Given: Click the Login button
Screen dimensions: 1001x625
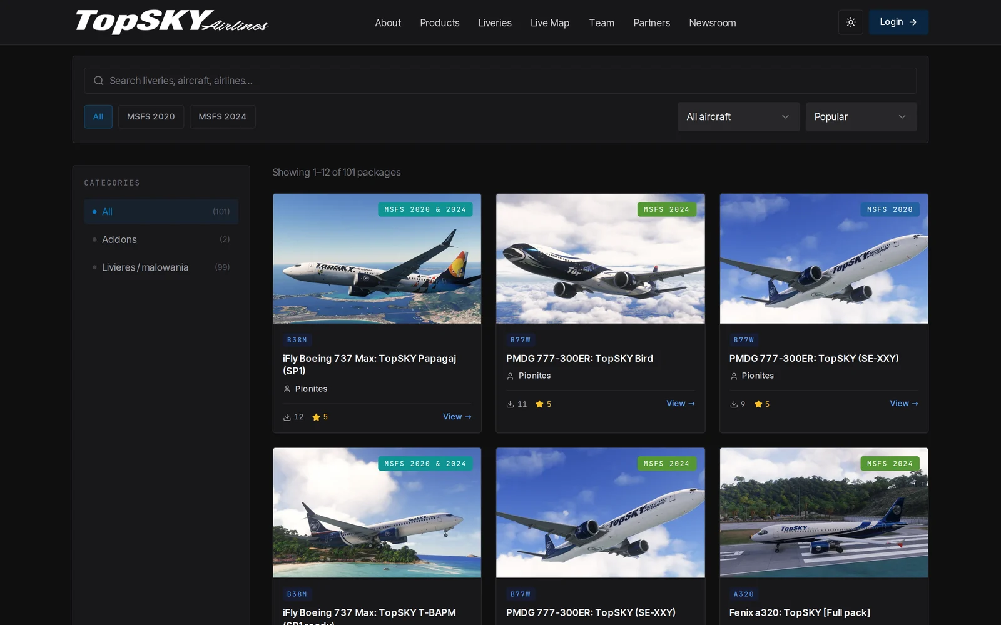Looking at the screenshot, I should (x=898, y=22).
